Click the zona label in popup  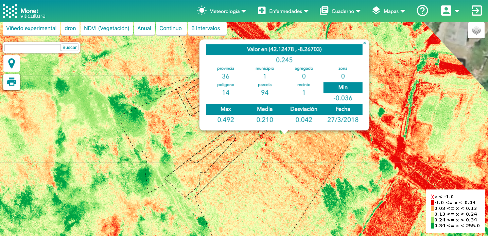[343, 69]
